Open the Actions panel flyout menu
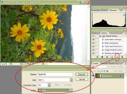The height and width of the screenshot is (94, 127). pyautogui.click(x=125, y=33)
